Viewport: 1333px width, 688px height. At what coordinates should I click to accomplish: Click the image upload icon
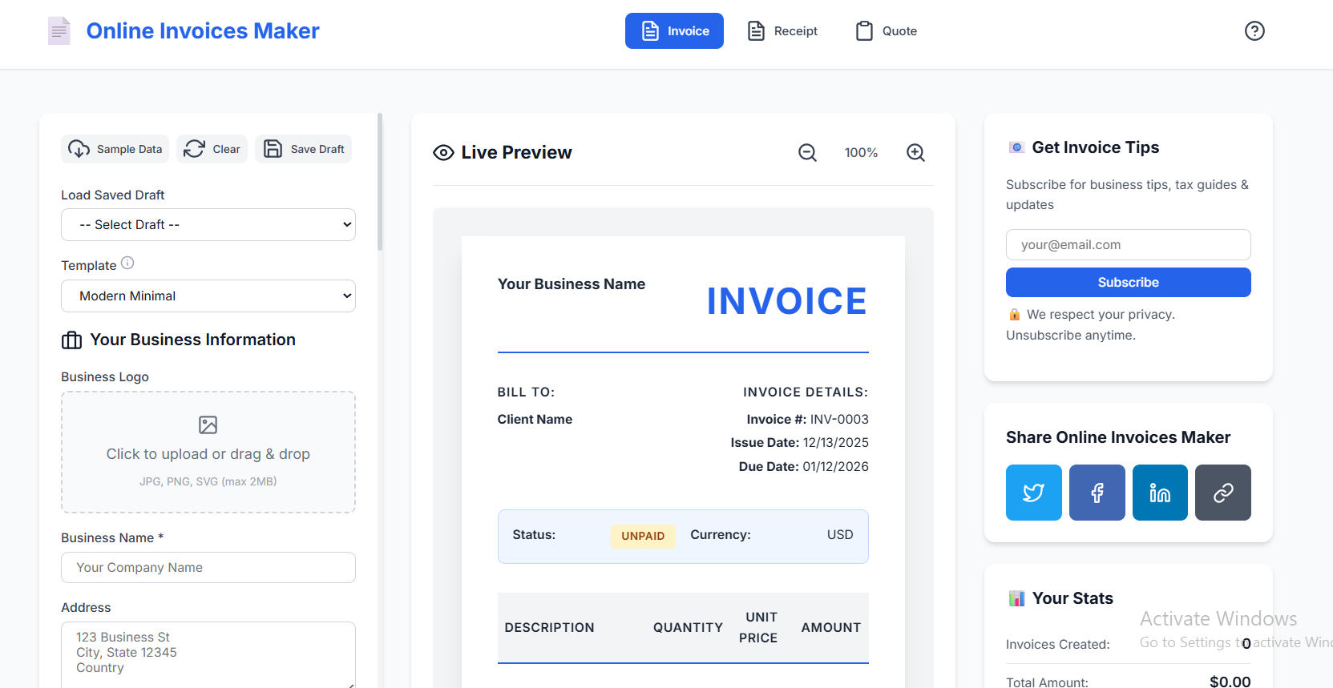tap(208, 424)
